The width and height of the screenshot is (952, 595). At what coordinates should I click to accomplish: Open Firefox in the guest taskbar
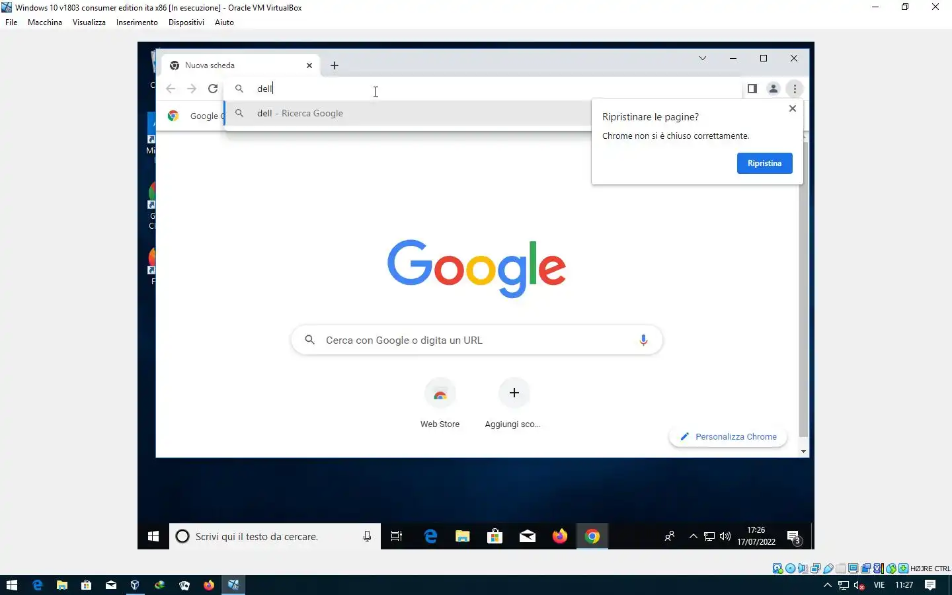click(560, 536)
